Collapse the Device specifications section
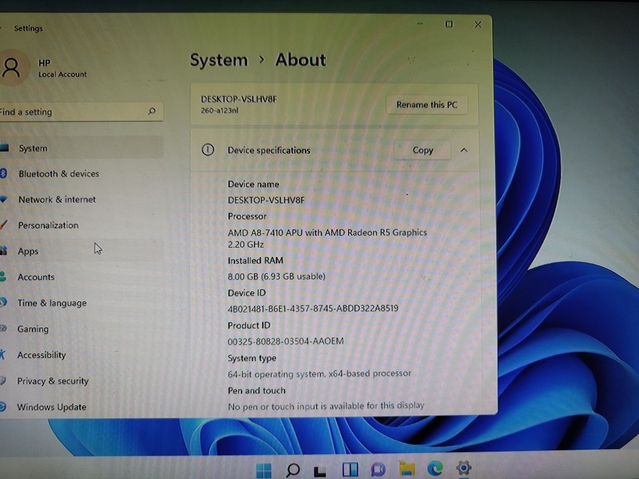The width and height of the screenshot is (639, 479). pos(464,150)
